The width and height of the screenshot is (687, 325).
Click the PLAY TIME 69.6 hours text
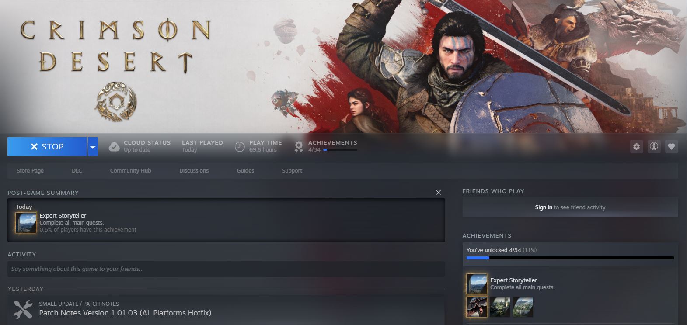[265, 146]
